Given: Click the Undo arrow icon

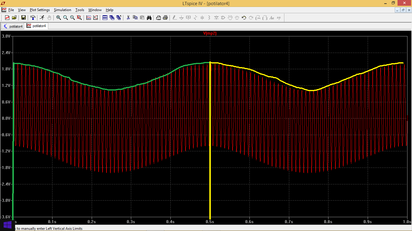Looking at the screenshot, I should coord(244,18).
